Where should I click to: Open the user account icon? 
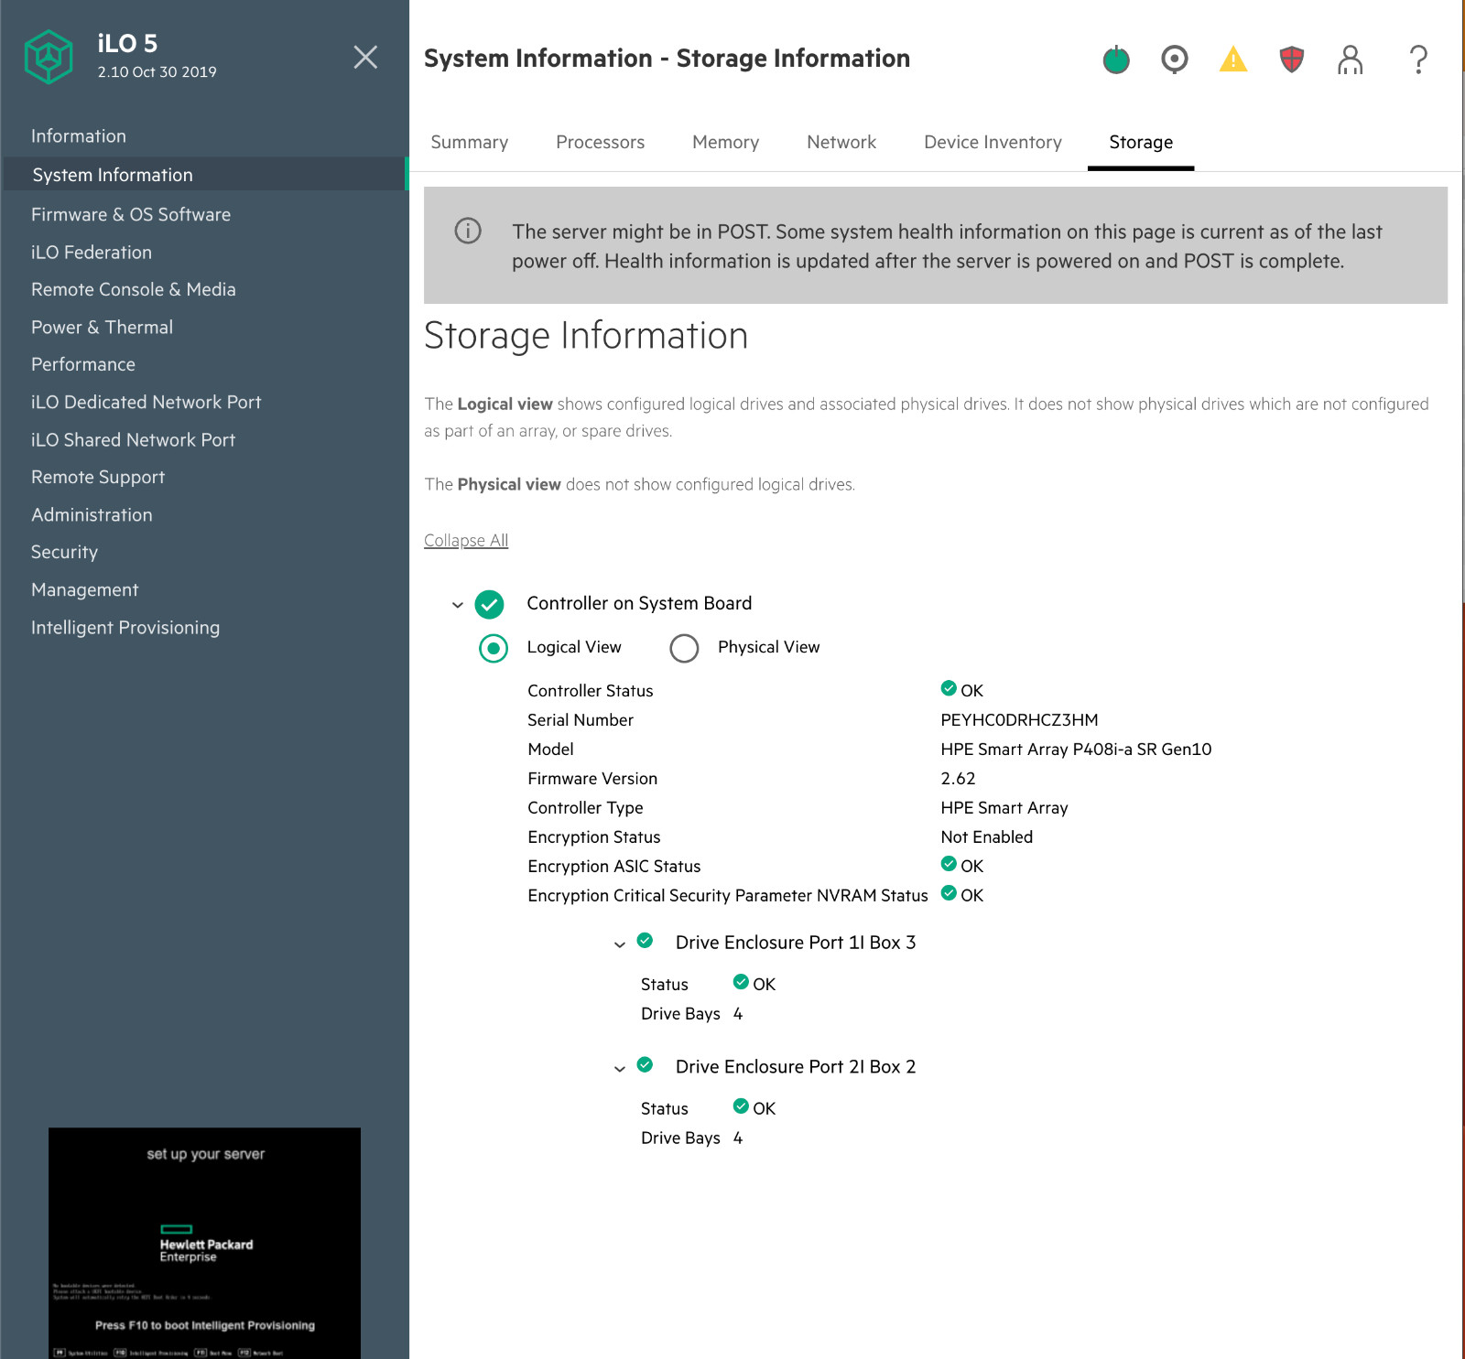1351,59
